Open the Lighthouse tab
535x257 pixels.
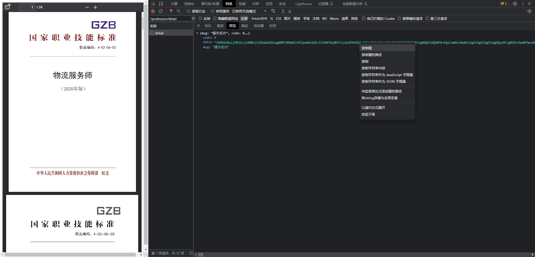303,4
